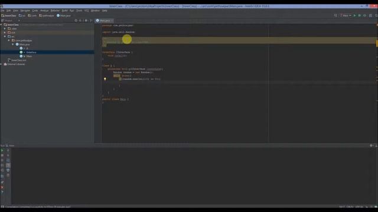
Task: Toggle Soft-Wrap in Run console
Action: (8, 160)
